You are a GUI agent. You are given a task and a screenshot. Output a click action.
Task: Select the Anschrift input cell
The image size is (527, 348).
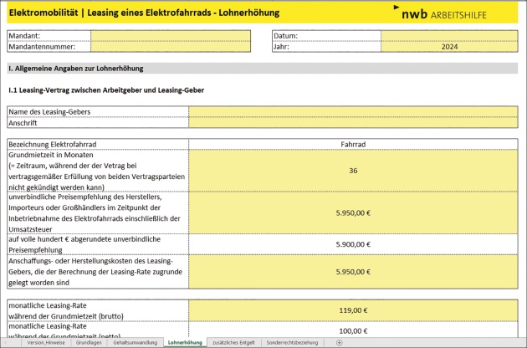(x=352, y=122)
